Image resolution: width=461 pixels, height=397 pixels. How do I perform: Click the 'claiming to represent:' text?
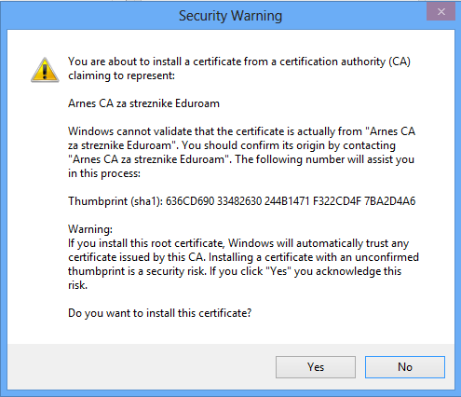pos(121,75)
